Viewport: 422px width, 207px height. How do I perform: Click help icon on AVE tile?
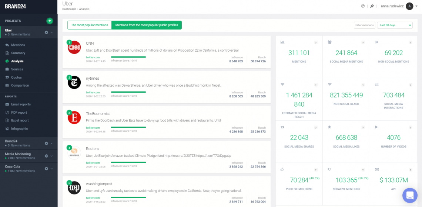pyautogui.click(x=410, y=170)
